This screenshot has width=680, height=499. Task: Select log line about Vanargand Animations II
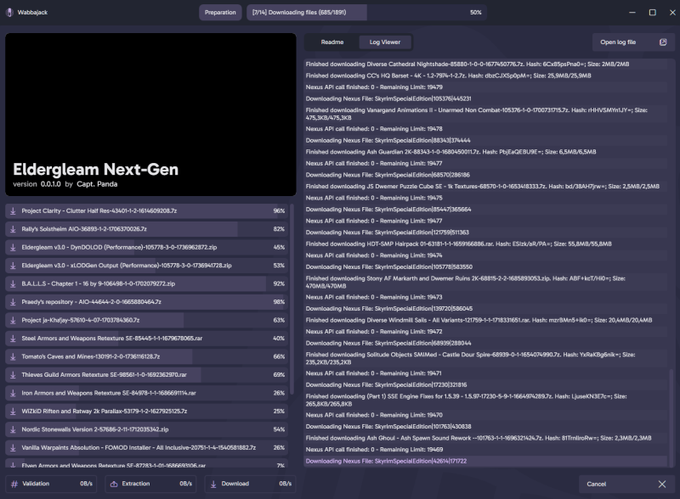[485, 114]
